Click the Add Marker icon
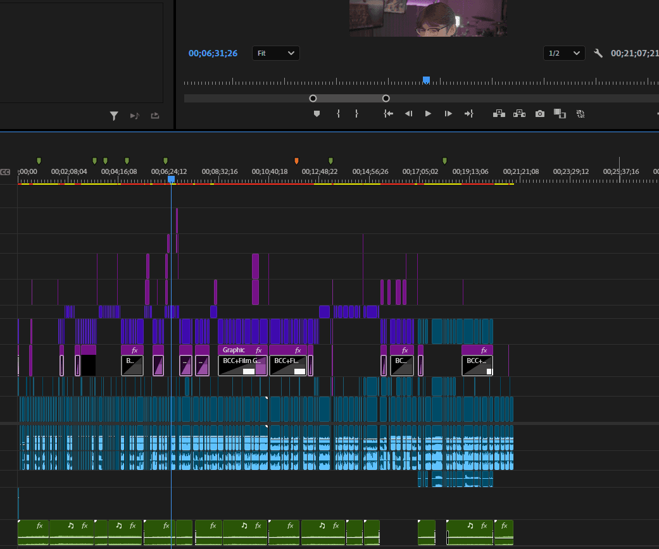Viewport: 659px width, 549px height. point(317,114)
